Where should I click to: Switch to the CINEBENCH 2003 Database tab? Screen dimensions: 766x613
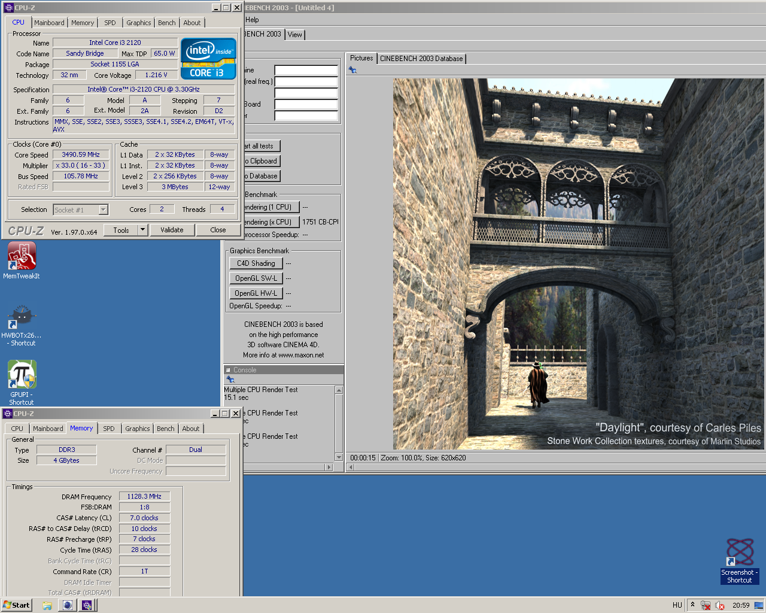421,59
